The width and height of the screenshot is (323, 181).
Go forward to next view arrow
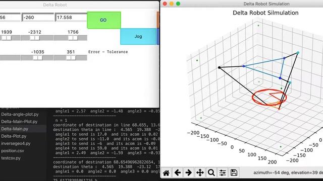coord(188,173)
